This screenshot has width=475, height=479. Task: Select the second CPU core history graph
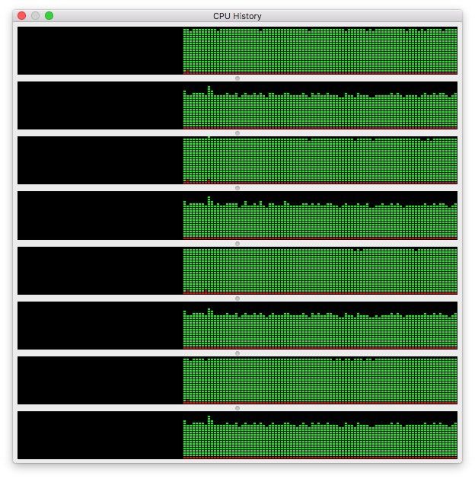click(237, 105)
